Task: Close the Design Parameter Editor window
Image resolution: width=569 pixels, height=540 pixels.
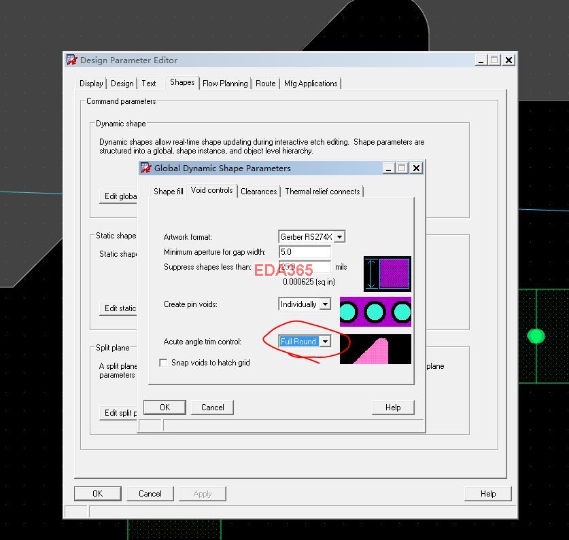Action: pyautogui.click(x=509, y=60)
